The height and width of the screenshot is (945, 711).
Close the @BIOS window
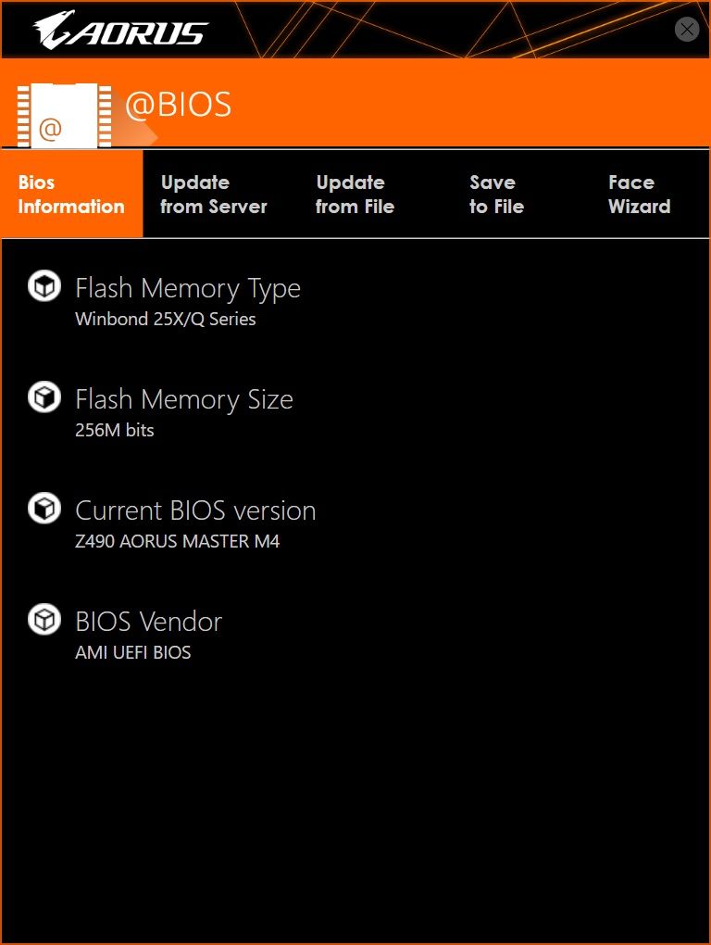[686, 30]
